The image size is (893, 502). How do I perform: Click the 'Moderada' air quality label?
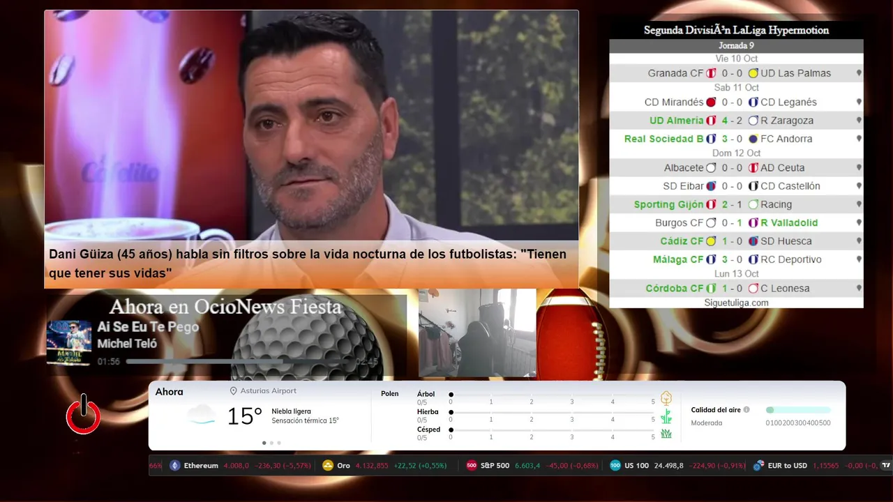pos(707,423)
